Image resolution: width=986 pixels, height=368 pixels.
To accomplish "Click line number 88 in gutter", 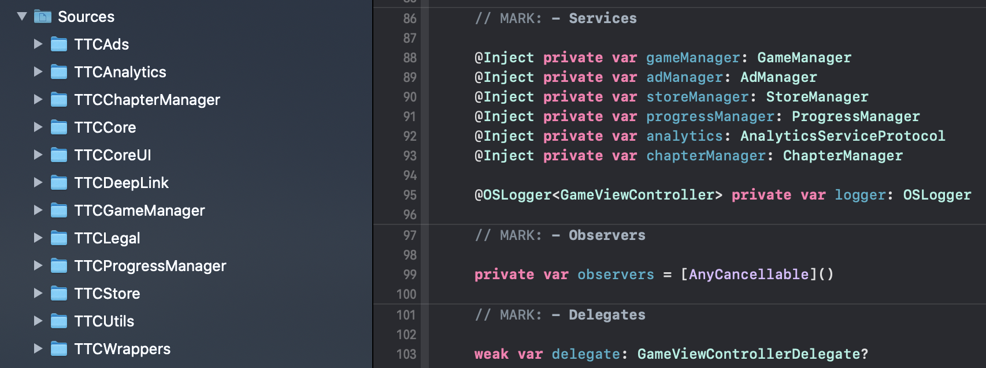I will pyautogui.click(x=410, y=58).
